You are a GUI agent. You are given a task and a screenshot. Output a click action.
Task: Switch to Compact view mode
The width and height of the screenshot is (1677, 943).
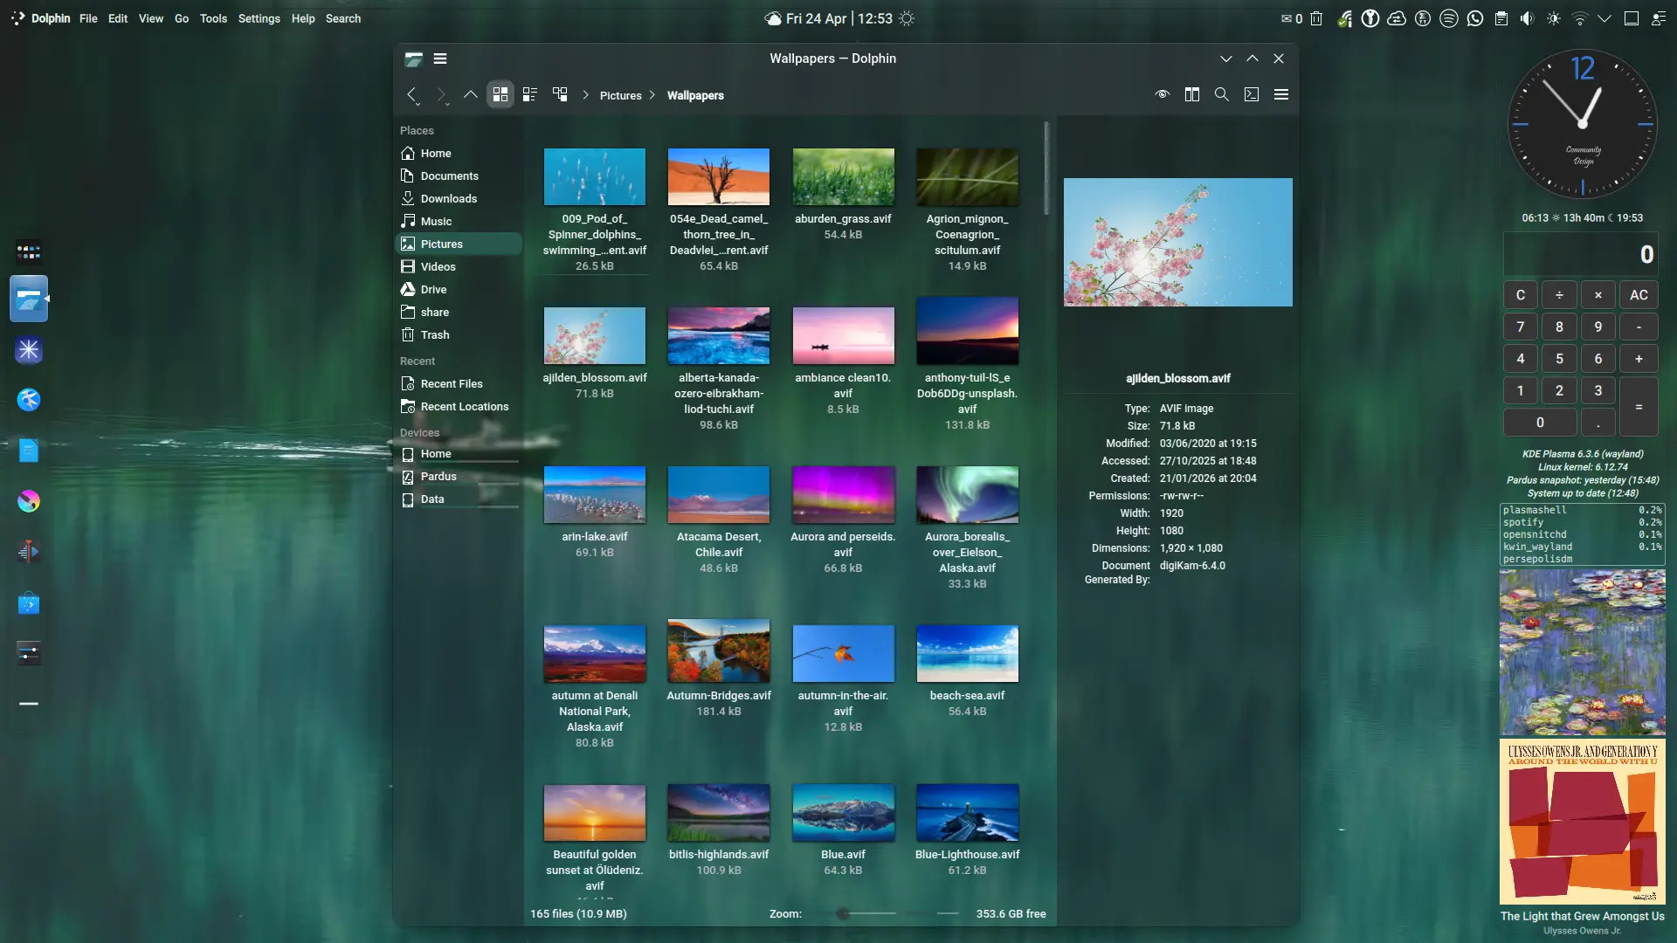pos(530,95)
